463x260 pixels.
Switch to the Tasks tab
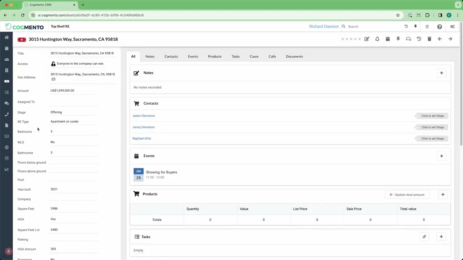click(235, 56)
